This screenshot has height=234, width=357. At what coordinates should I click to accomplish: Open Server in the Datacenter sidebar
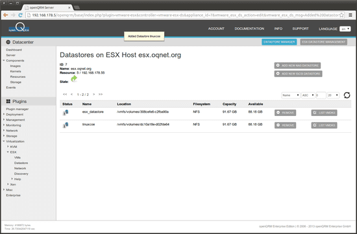point(10,55)
